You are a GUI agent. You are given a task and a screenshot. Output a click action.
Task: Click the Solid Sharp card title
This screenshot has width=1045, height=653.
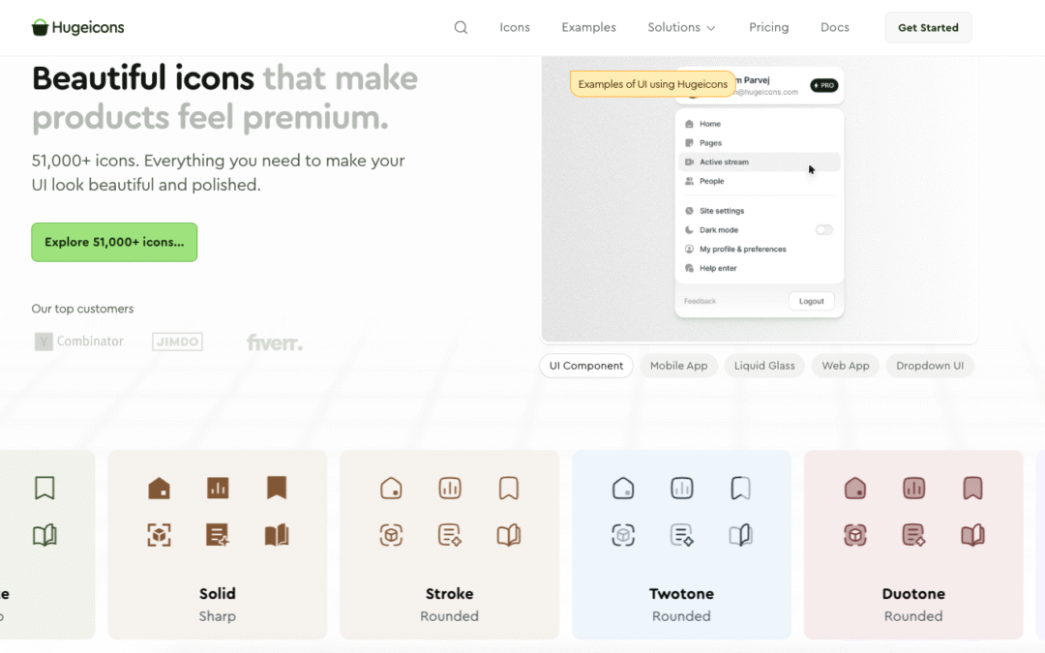[x=218, y=594]
